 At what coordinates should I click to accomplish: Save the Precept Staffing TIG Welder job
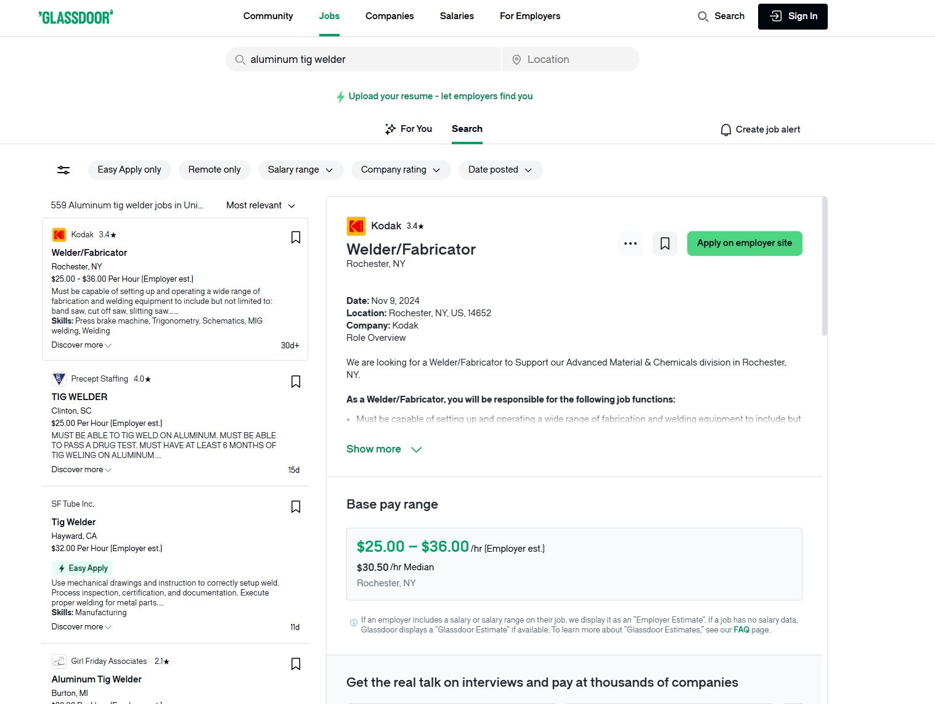pyautogui.click(x=296, y=382)
